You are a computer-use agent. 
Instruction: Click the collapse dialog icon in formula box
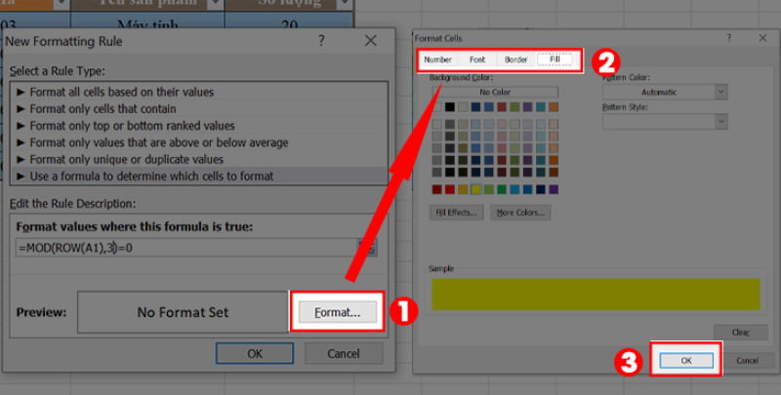(367, 248)
